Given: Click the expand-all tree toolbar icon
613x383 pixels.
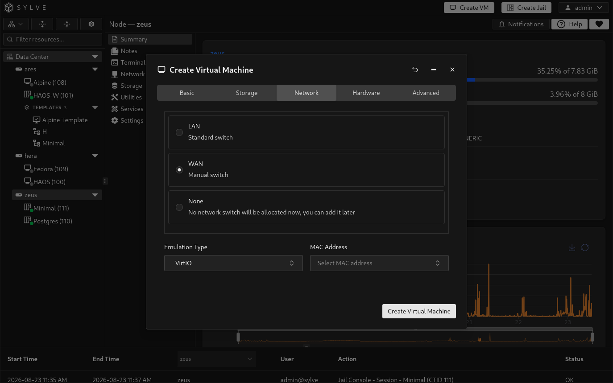Looking at the screenshot, I should [42, 24].
